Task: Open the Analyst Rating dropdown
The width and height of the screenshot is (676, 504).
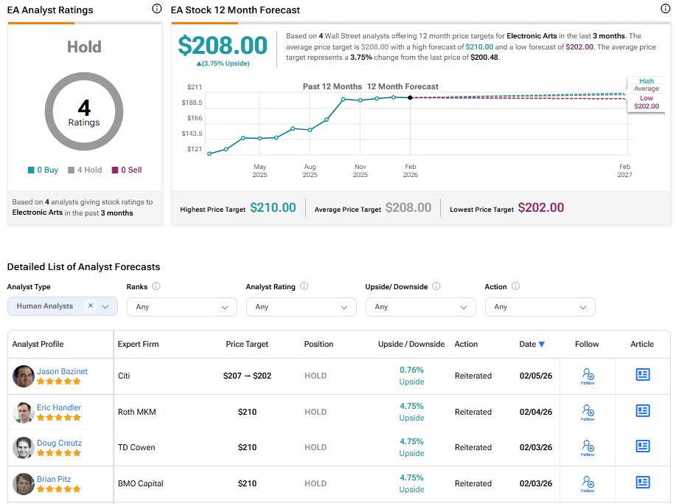Action: pyautogui.click(x=301, y=307)
